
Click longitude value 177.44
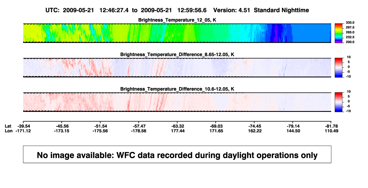(x=177, y=131)
